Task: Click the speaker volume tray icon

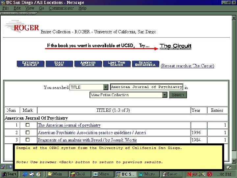Action: (204, 174)
